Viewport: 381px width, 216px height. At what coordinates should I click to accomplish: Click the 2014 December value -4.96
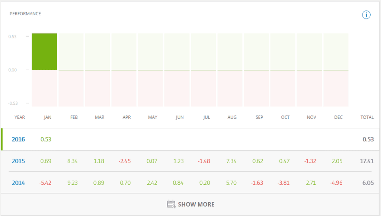pyautogui.click(x=336, y=183)
